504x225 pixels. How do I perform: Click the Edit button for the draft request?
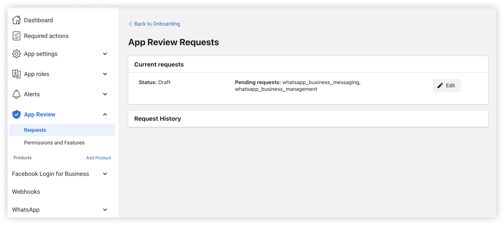coord(447,85)
